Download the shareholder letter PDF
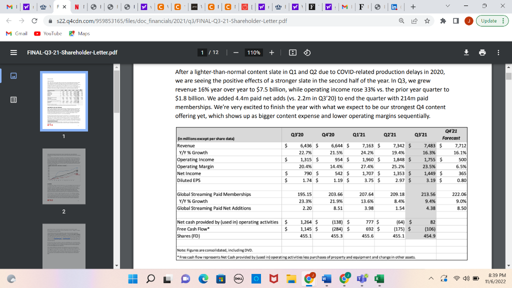 tap(465, 51)
